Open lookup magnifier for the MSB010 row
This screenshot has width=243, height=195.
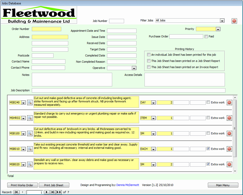click(x=30, y=149)
